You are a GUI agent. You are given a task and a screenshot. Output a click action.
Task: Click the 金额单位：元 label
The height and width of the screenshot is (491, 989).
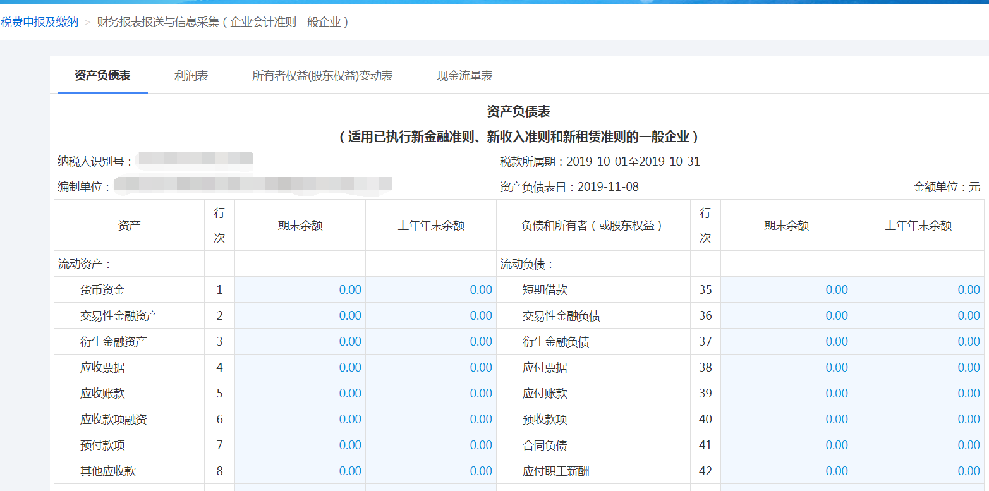coord(946,187)
